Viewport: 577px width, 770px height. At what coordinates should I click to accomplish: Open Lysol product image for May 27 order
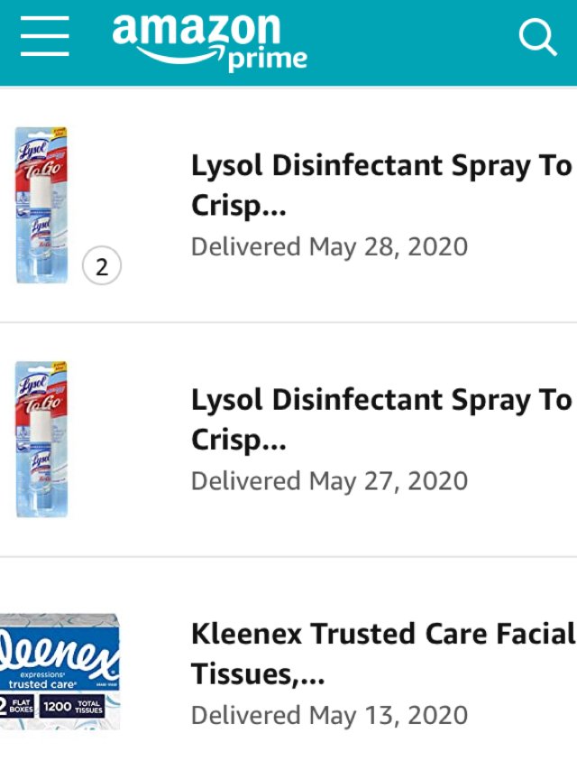coord(41,440)
